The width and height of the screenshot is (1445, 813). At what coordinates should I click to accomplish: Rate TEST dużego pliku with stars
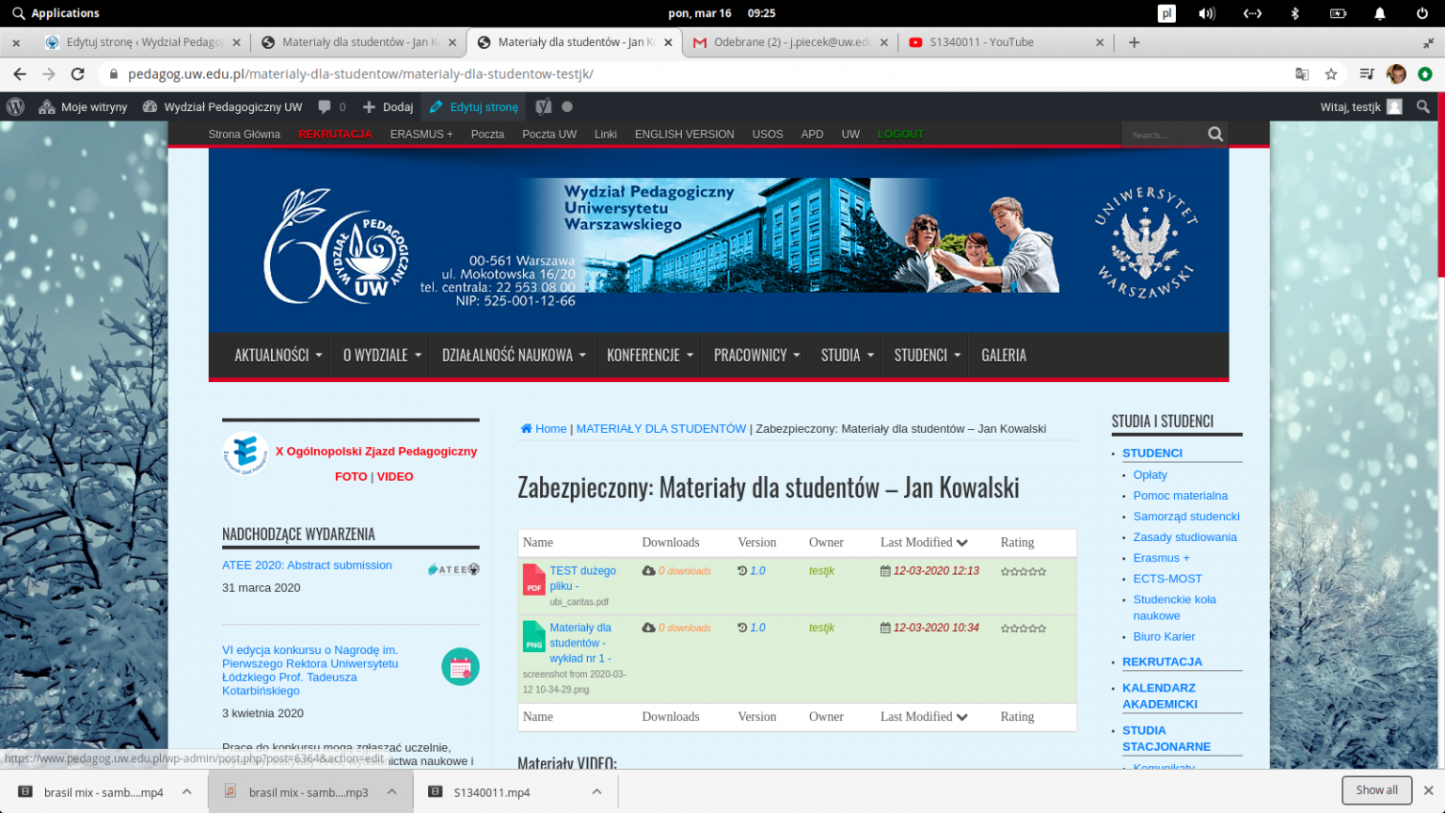(x=1024, y=571)
